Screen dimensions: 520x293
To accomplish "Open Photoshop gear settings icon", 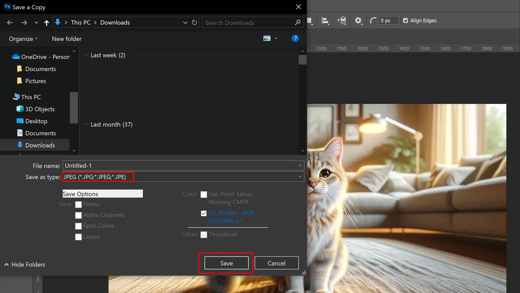I will (x=358, y=21).
